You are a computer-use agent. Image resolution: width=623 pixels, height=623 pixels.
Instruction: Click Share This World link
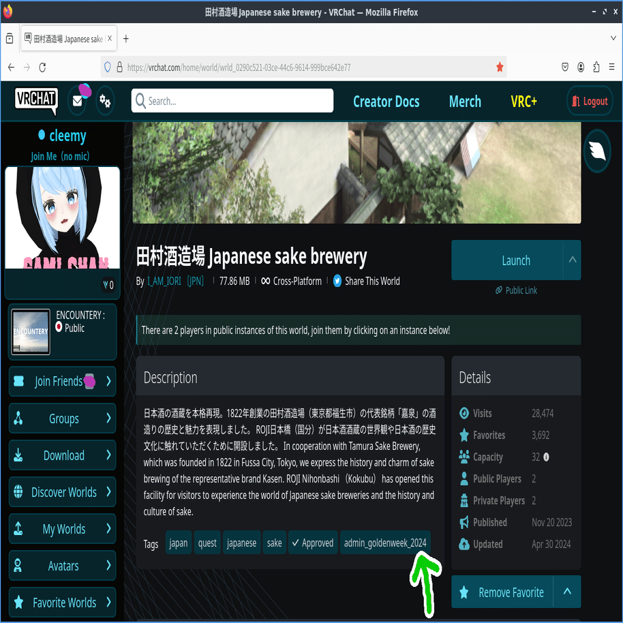point(372,281)
